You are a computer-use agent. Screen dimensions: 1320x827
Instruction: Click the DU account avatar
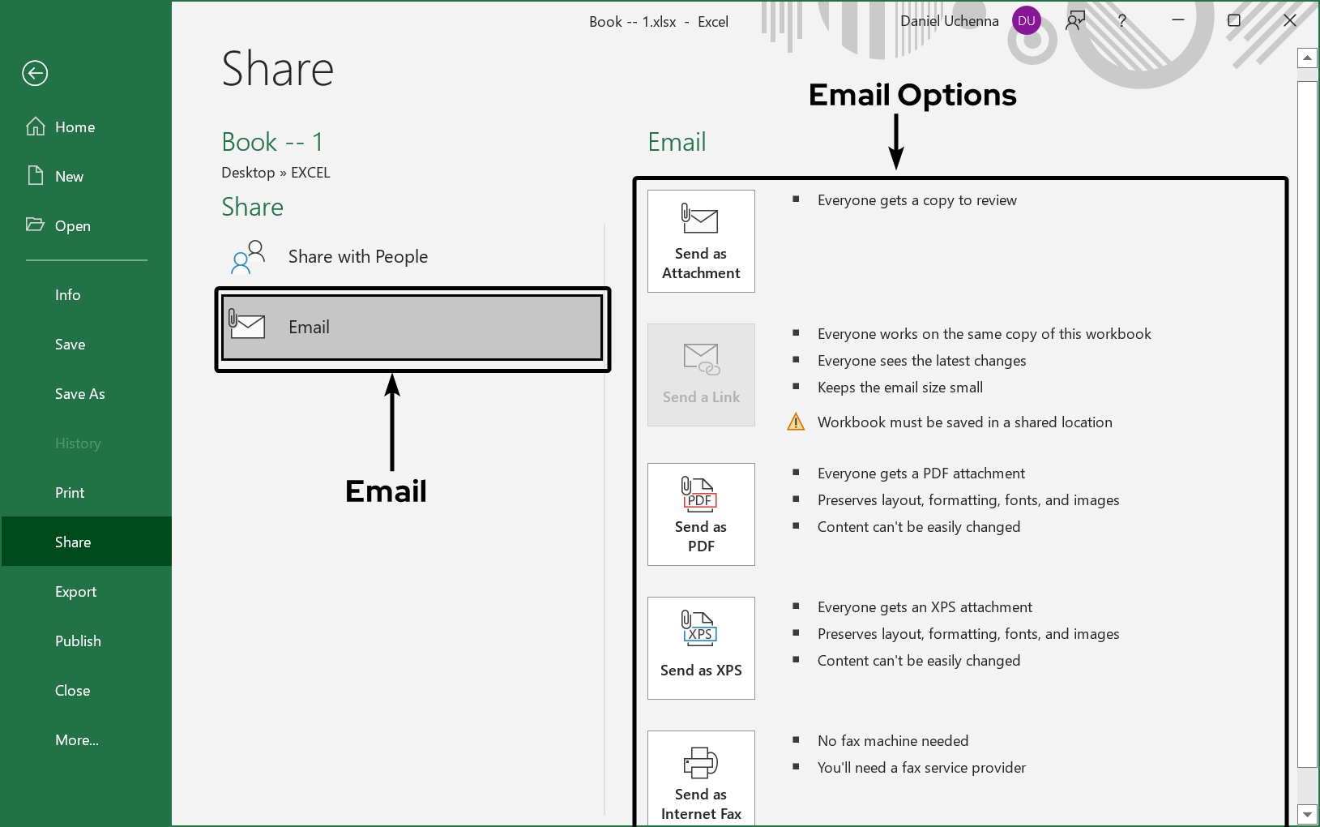click(x=1026, y=20)
